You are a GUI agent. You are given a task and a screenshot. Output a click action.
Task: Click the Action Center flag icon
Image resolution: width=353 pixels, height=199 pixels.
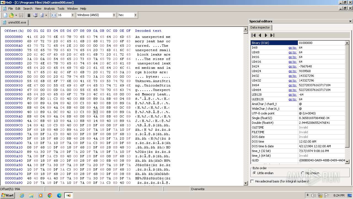coord(327,195)
